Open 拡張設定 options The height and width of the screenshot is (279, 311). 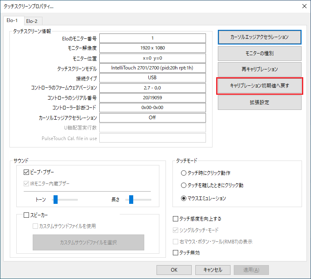(x=260, y=102)
